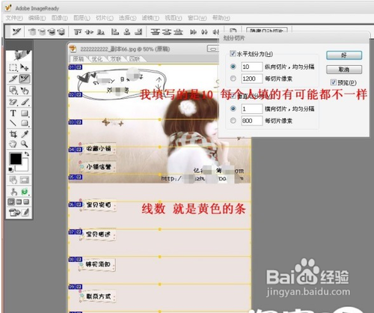Select the Zoom magnifier tool
Screen dimensions: 374x313
[25, 144]
